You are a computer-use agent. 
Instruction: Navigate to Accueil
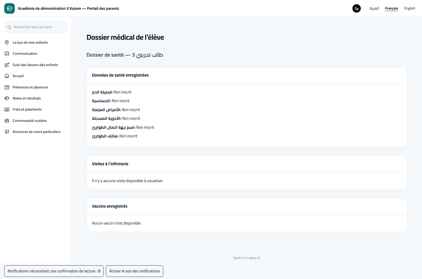pyautogui.click(x=36, y=76)
